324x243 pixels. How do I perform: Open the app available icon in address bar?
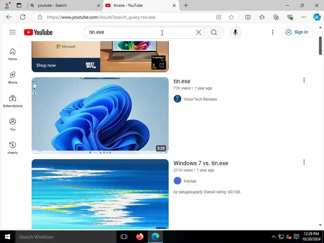pos(219,17)
